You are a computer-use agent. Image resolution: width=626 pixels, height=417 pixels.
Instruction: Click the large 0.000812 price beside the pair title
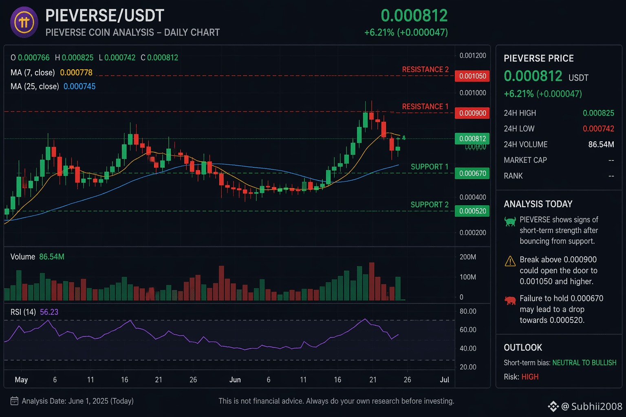coord(414,15)
